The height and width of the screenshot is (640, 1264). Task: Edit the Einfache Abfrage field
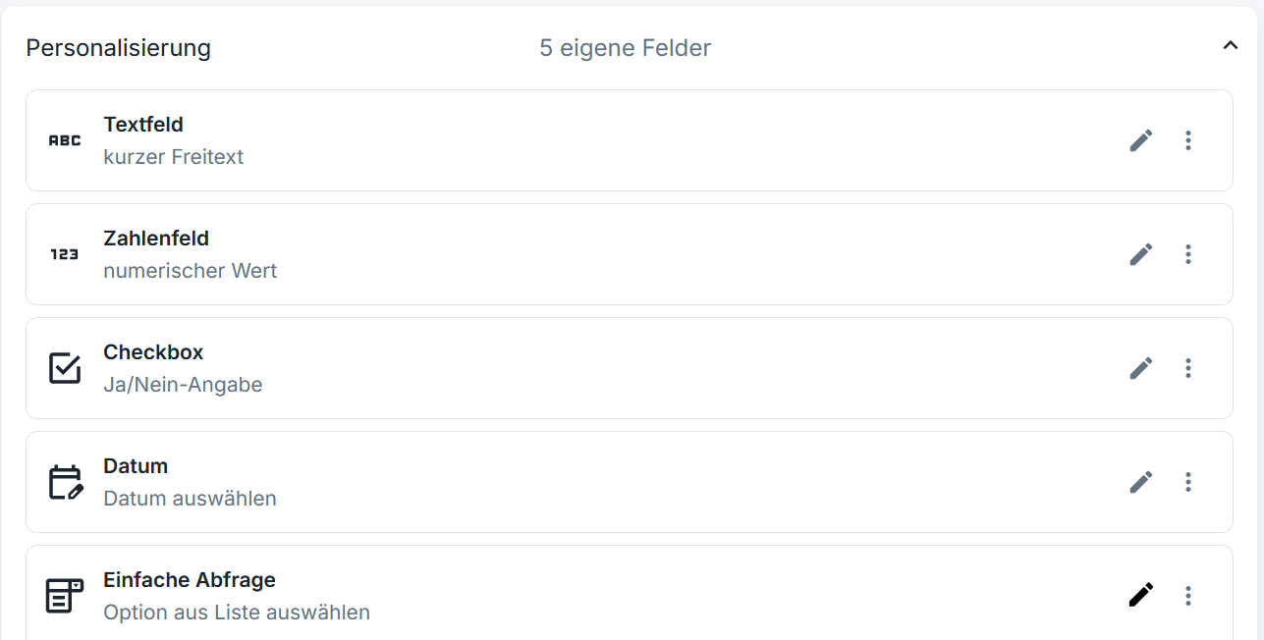1140,595
